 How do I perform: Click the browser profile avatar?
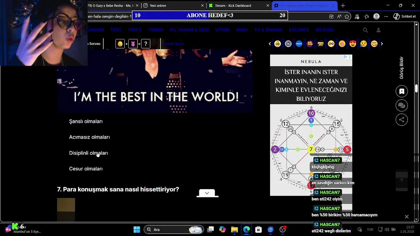pyautogui.click(x=377, y=16)
